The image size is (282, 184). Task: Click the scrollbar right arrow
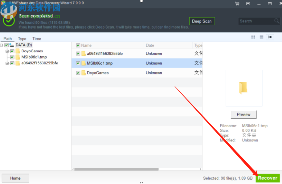tap(201, 169)
